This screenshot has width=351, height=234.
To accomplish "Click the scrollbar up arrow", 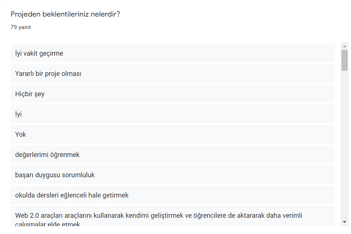I will pos(345,46).
